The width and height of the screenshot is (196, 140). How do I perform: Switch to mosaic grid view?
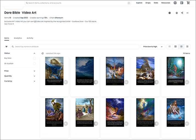click(x=187, y=46)
